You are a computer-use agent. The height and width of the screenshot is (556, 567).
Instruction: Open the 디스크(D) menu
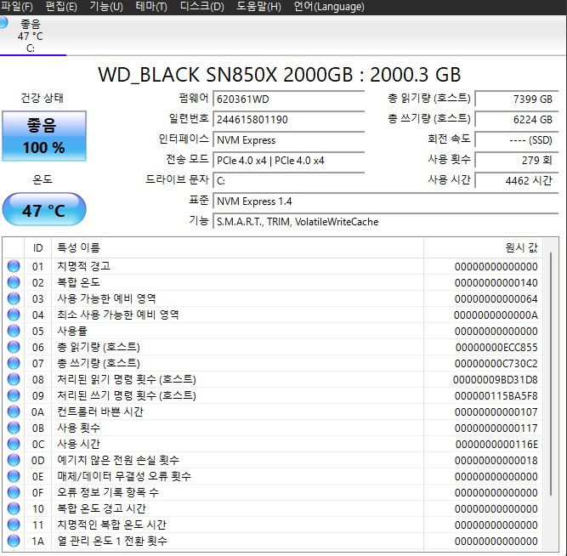201,7
